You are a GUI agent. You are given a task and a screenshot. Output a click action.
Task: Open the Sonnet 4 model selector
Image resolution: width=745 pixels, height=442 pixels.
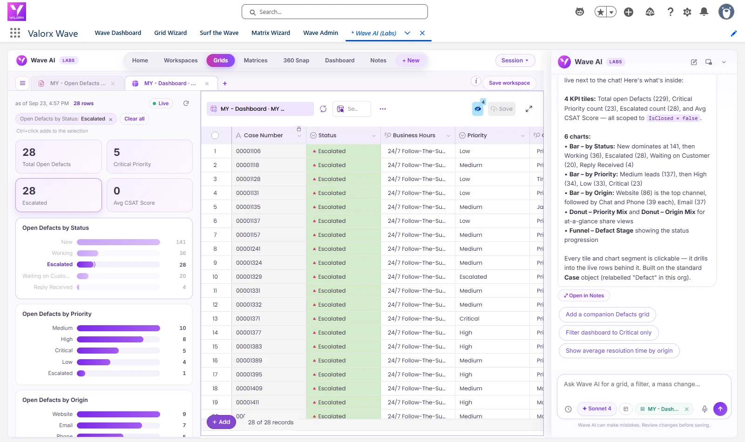pyautogui.click(x=597, y=409)
